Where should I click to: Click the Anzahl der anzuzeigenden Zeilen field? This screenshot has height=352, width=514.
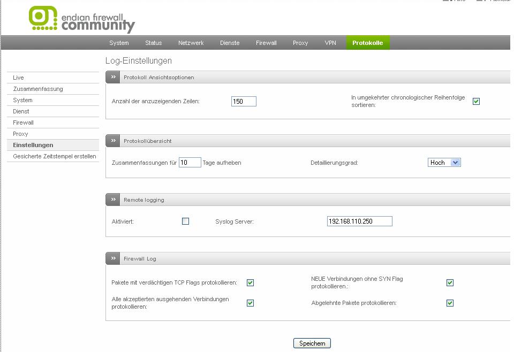click(244, 101)
